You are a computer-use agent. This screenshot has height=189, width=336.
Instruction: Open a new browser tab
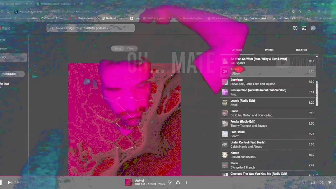coord(81,4)
